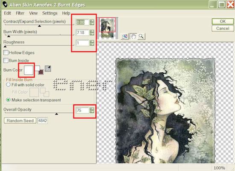Click the Burn Width value field
The image size is (235, 171).
pos(82,32)
